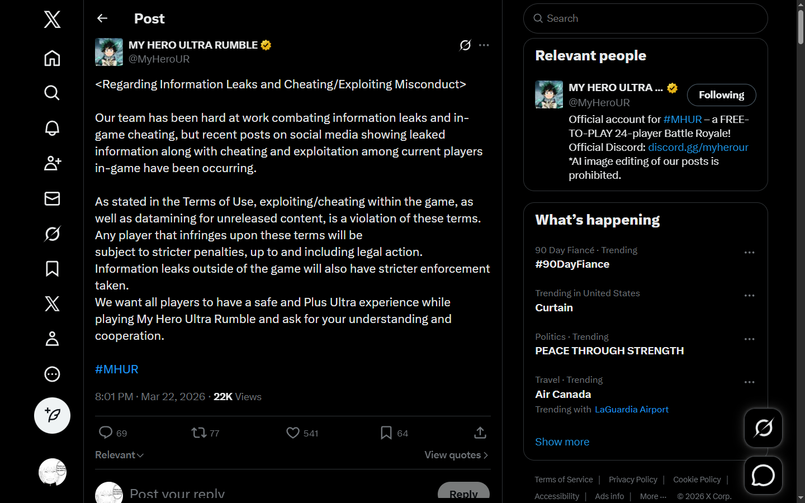This screenshot has width=805, height=503.
Task: Open the #90DayFiance trend
Action: (x=572, y=264)
